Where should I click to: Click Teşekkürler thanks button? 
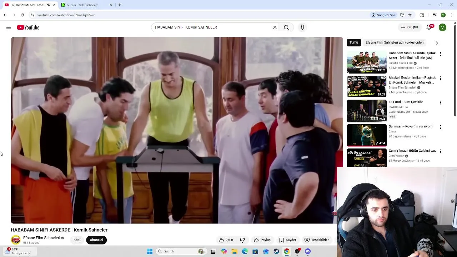click(317, 240)
